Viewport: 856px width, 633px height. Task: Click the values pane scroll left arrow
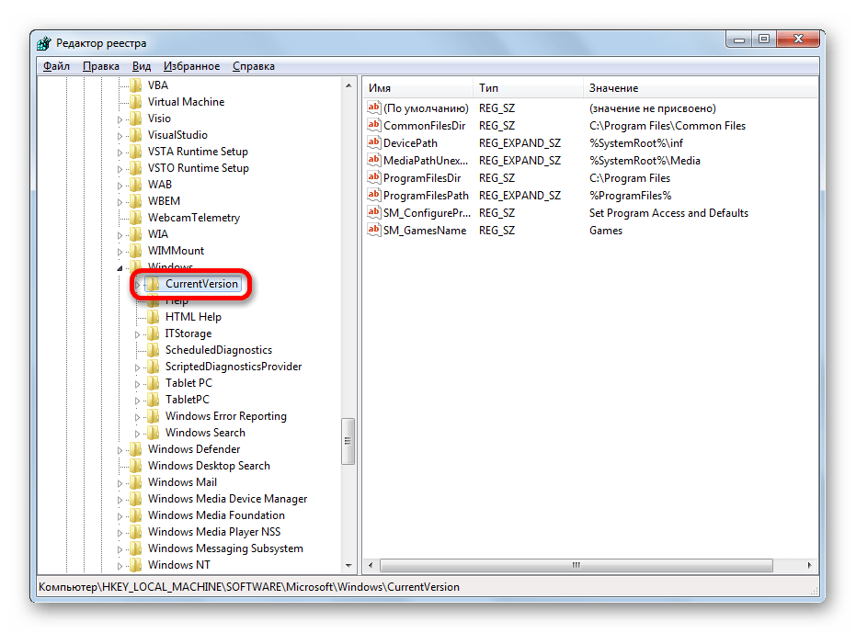pos(371,565)
